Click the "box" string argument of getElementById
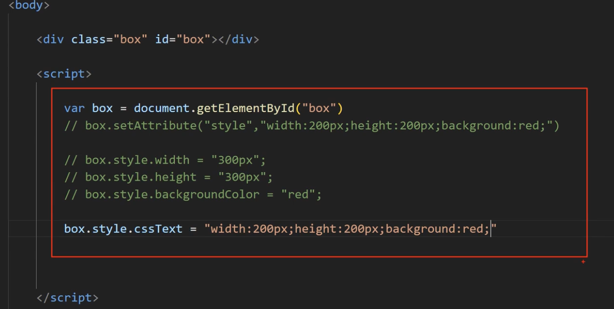 [319, 108]
